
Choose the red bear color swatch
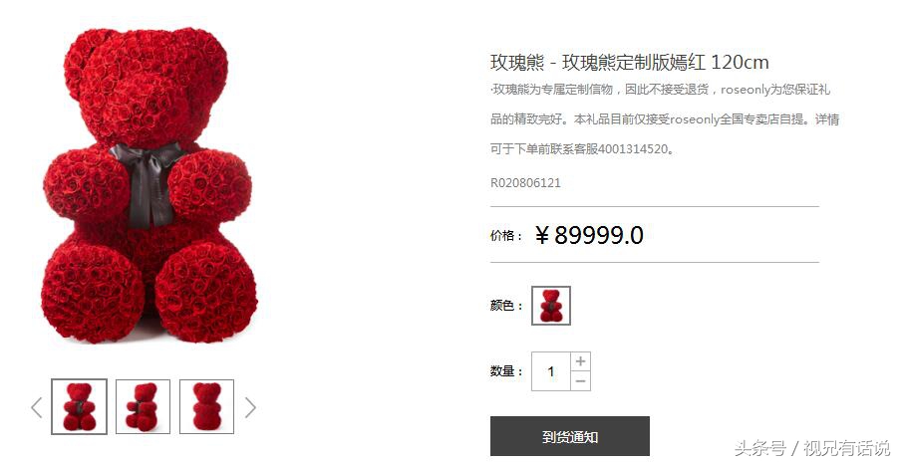[x=551, y=306]
